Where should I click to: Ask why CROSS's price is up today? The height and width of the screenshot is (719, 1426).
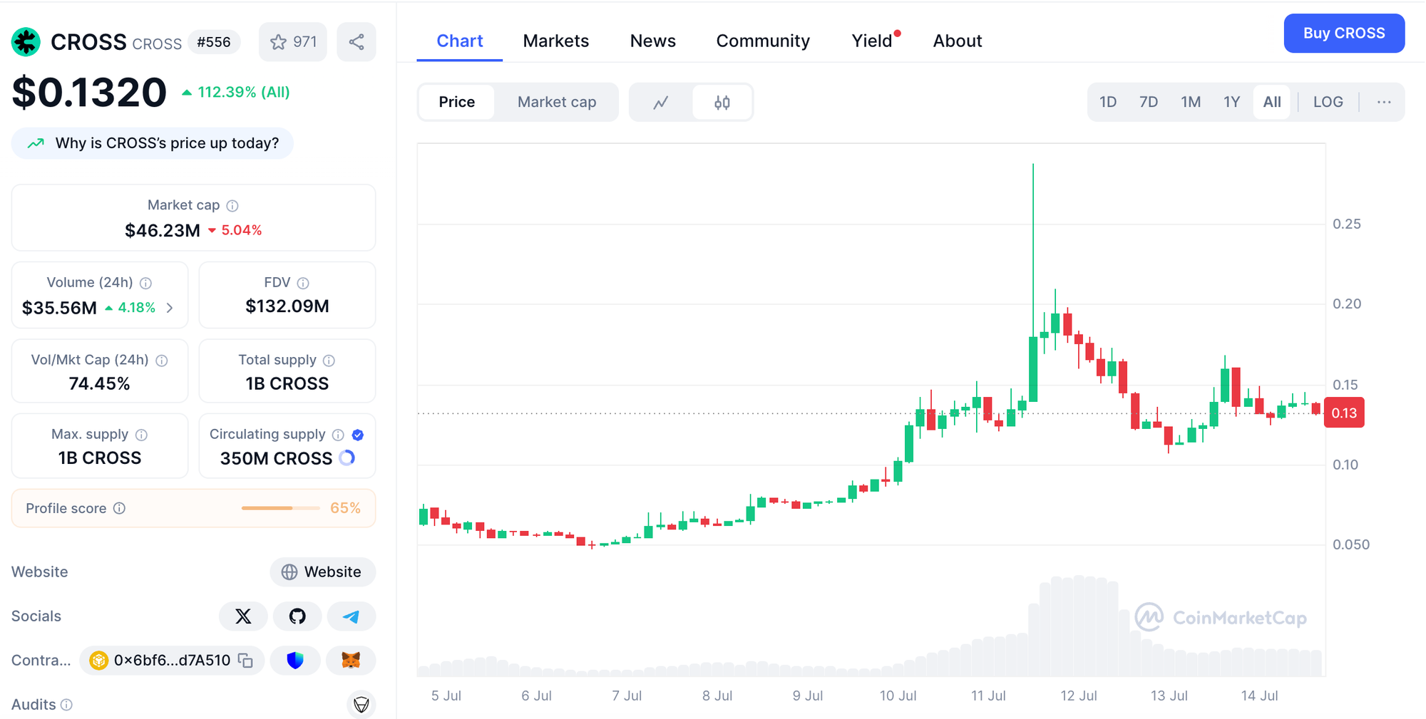pyautogui.click(x=153, y=143)
